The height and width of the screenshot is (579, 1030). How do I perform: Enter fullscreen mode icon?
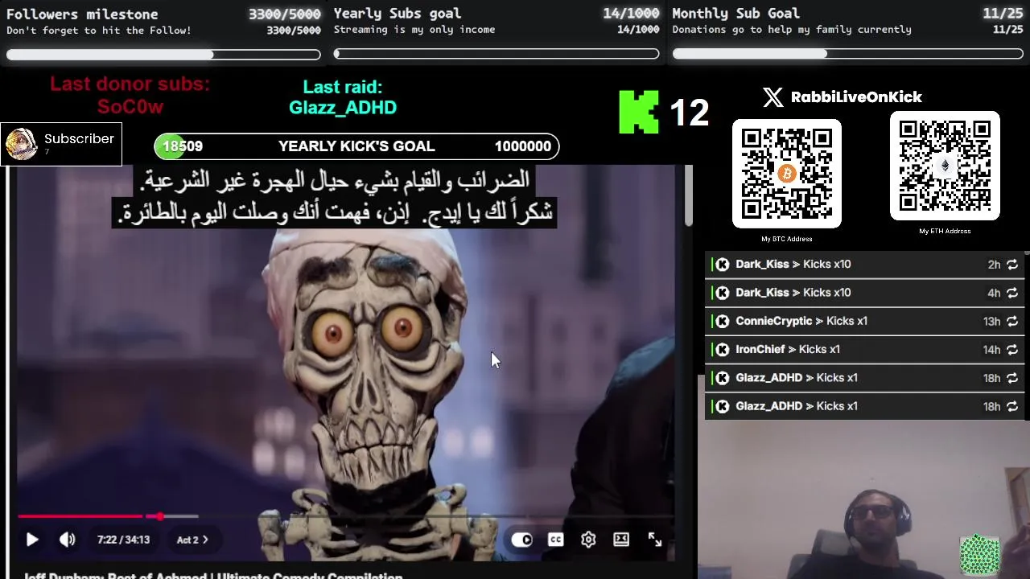click(655, 540)
